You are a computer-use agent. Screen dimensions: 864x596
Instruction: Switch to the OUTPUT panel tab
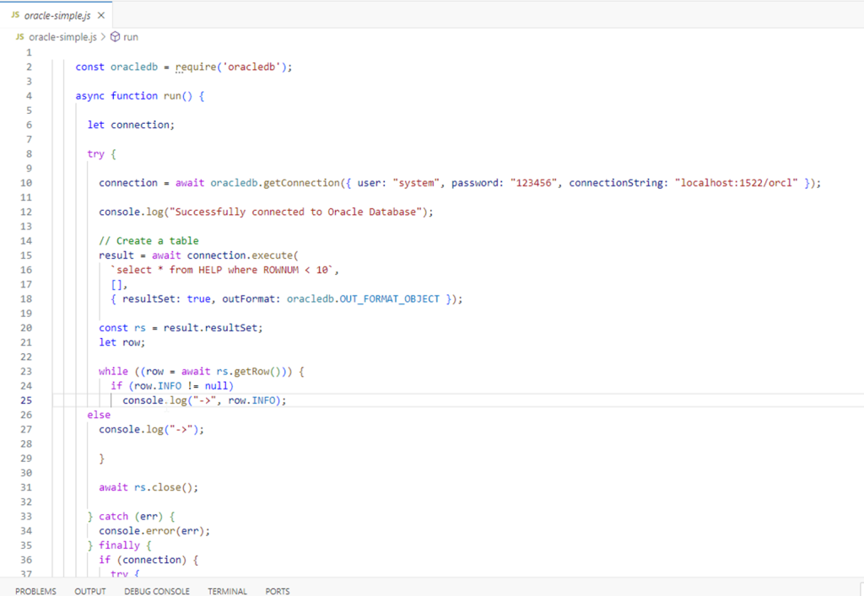click(x=90, y=591)
